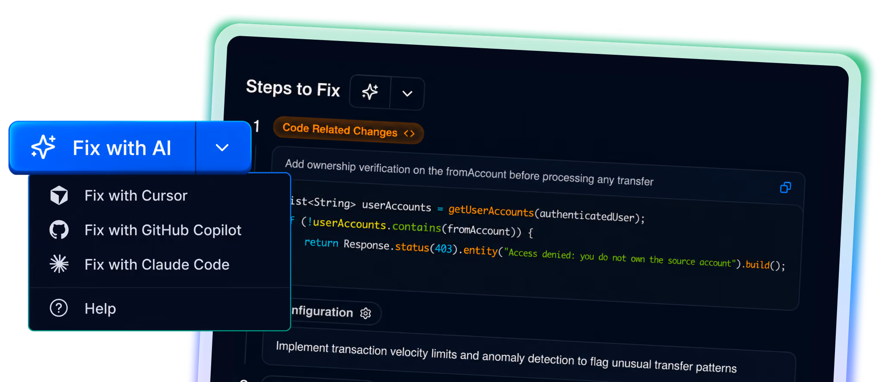Click the sparkle AI button beside Steps to Fix
Viewport: 879px width, 382px height.
[370, 91]
